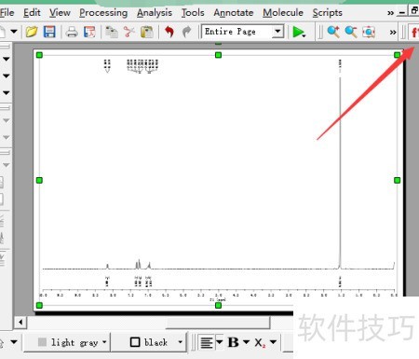
Task: Paste from clipboard using the toolbar icon
Action: click(x=147, y=32)
